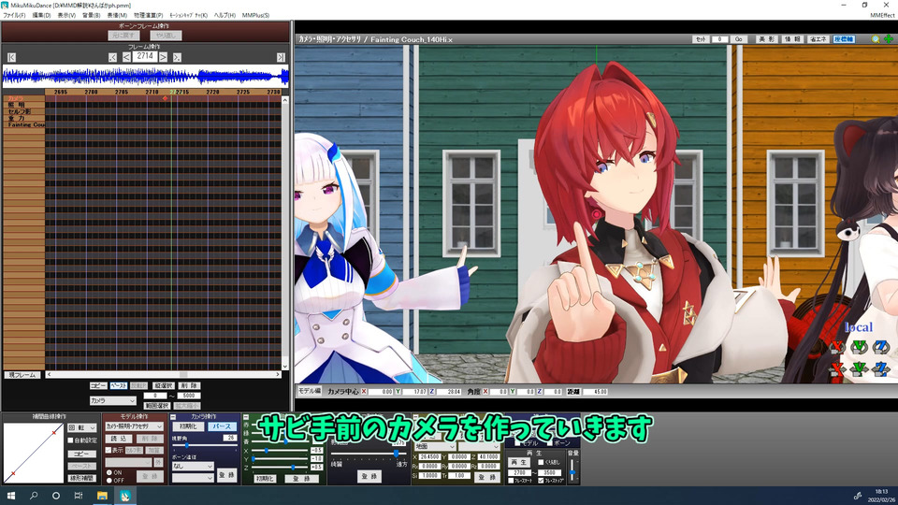
Task: Go to previous keyframe with .< button
Action: tap(112, 57)
